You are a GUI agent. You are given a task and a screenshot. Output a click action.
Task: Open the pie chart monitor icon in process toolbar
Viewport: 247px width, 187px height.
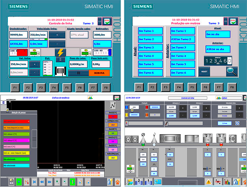pos(158,181)
